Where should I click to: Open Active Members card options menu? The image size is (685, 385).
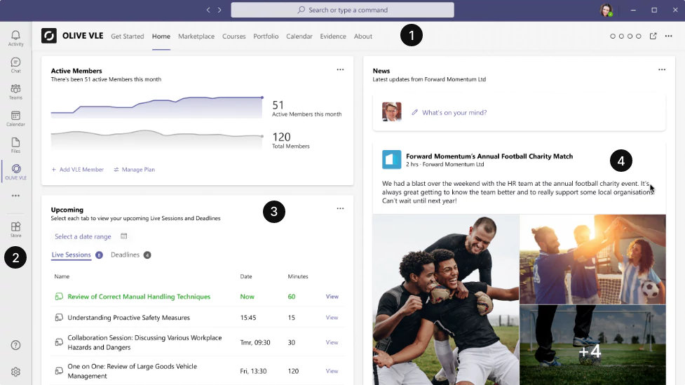tap(340, 70)
